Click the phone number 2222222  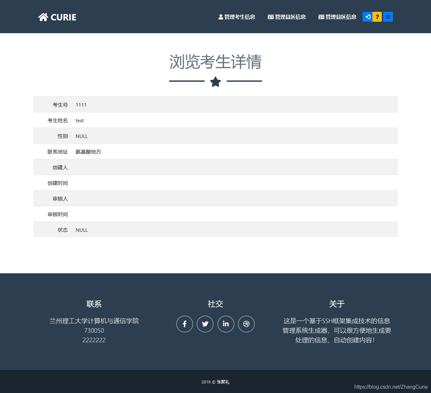coord(94,340)
